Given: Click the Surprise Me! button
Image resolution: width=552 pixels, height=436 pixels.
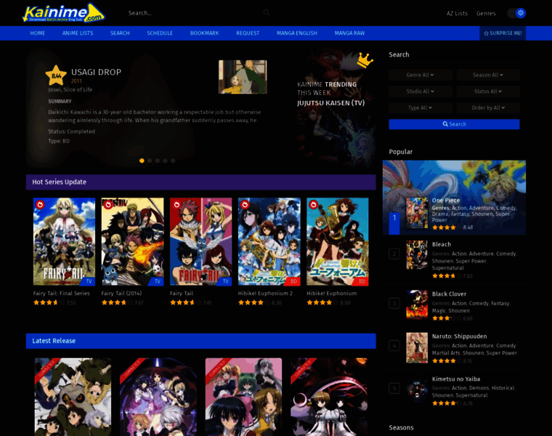Looking at the screenshot, I should (503, 33).
